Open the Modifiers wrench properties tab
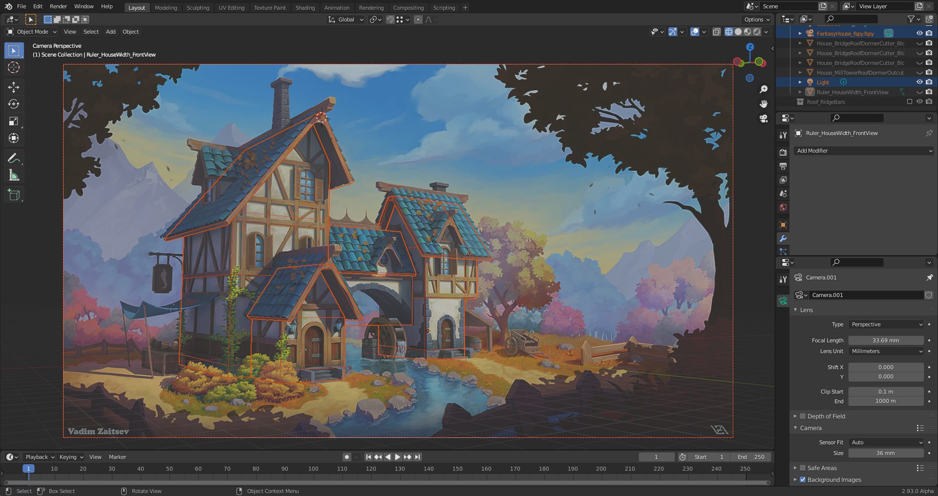938x496 pixels. point(783,238)
